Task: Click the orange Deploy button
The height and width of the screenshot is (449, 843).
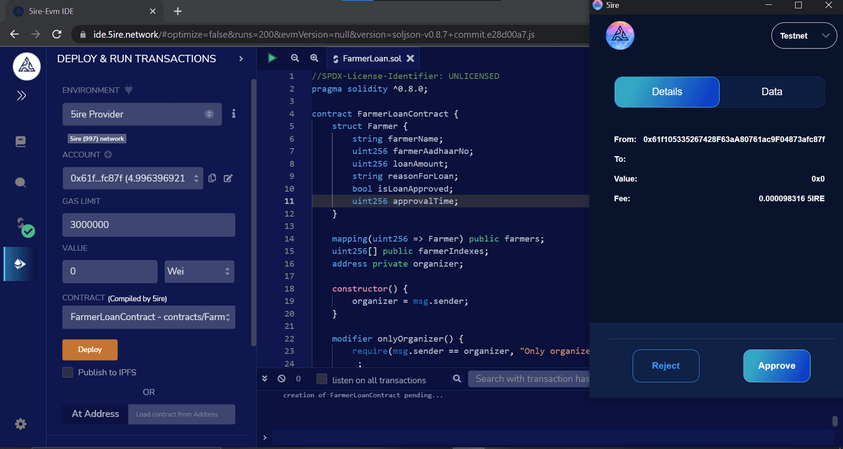Action: coord(90,350)
